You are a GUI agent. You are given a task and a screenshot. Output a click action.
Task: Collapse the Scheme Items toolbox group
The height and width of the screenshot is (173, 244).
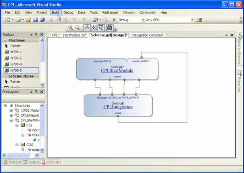tap(5, 76)
